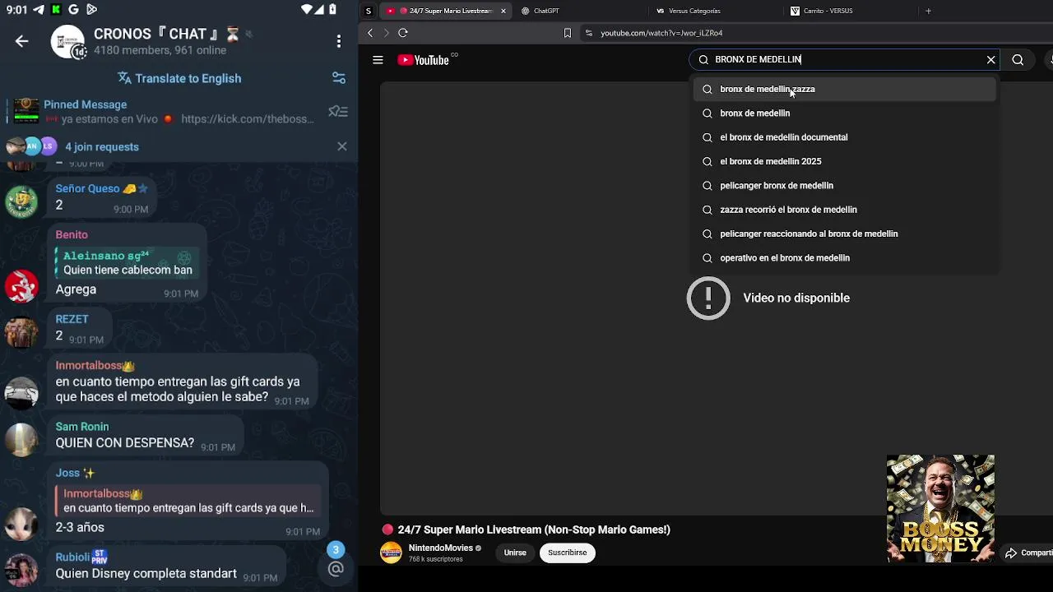Submit search with magnifier button
The height and width of the screenshot is (592, 1053).
[x=1018, y=59]
